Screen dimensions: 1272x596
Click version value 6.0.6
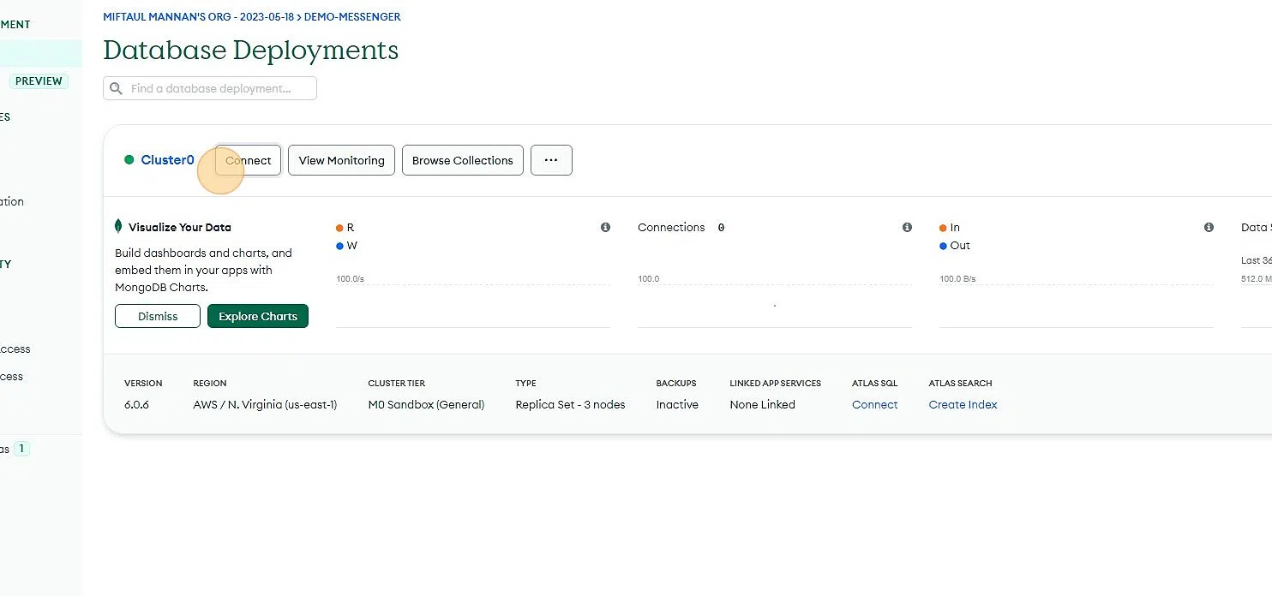tap(136, 404)
